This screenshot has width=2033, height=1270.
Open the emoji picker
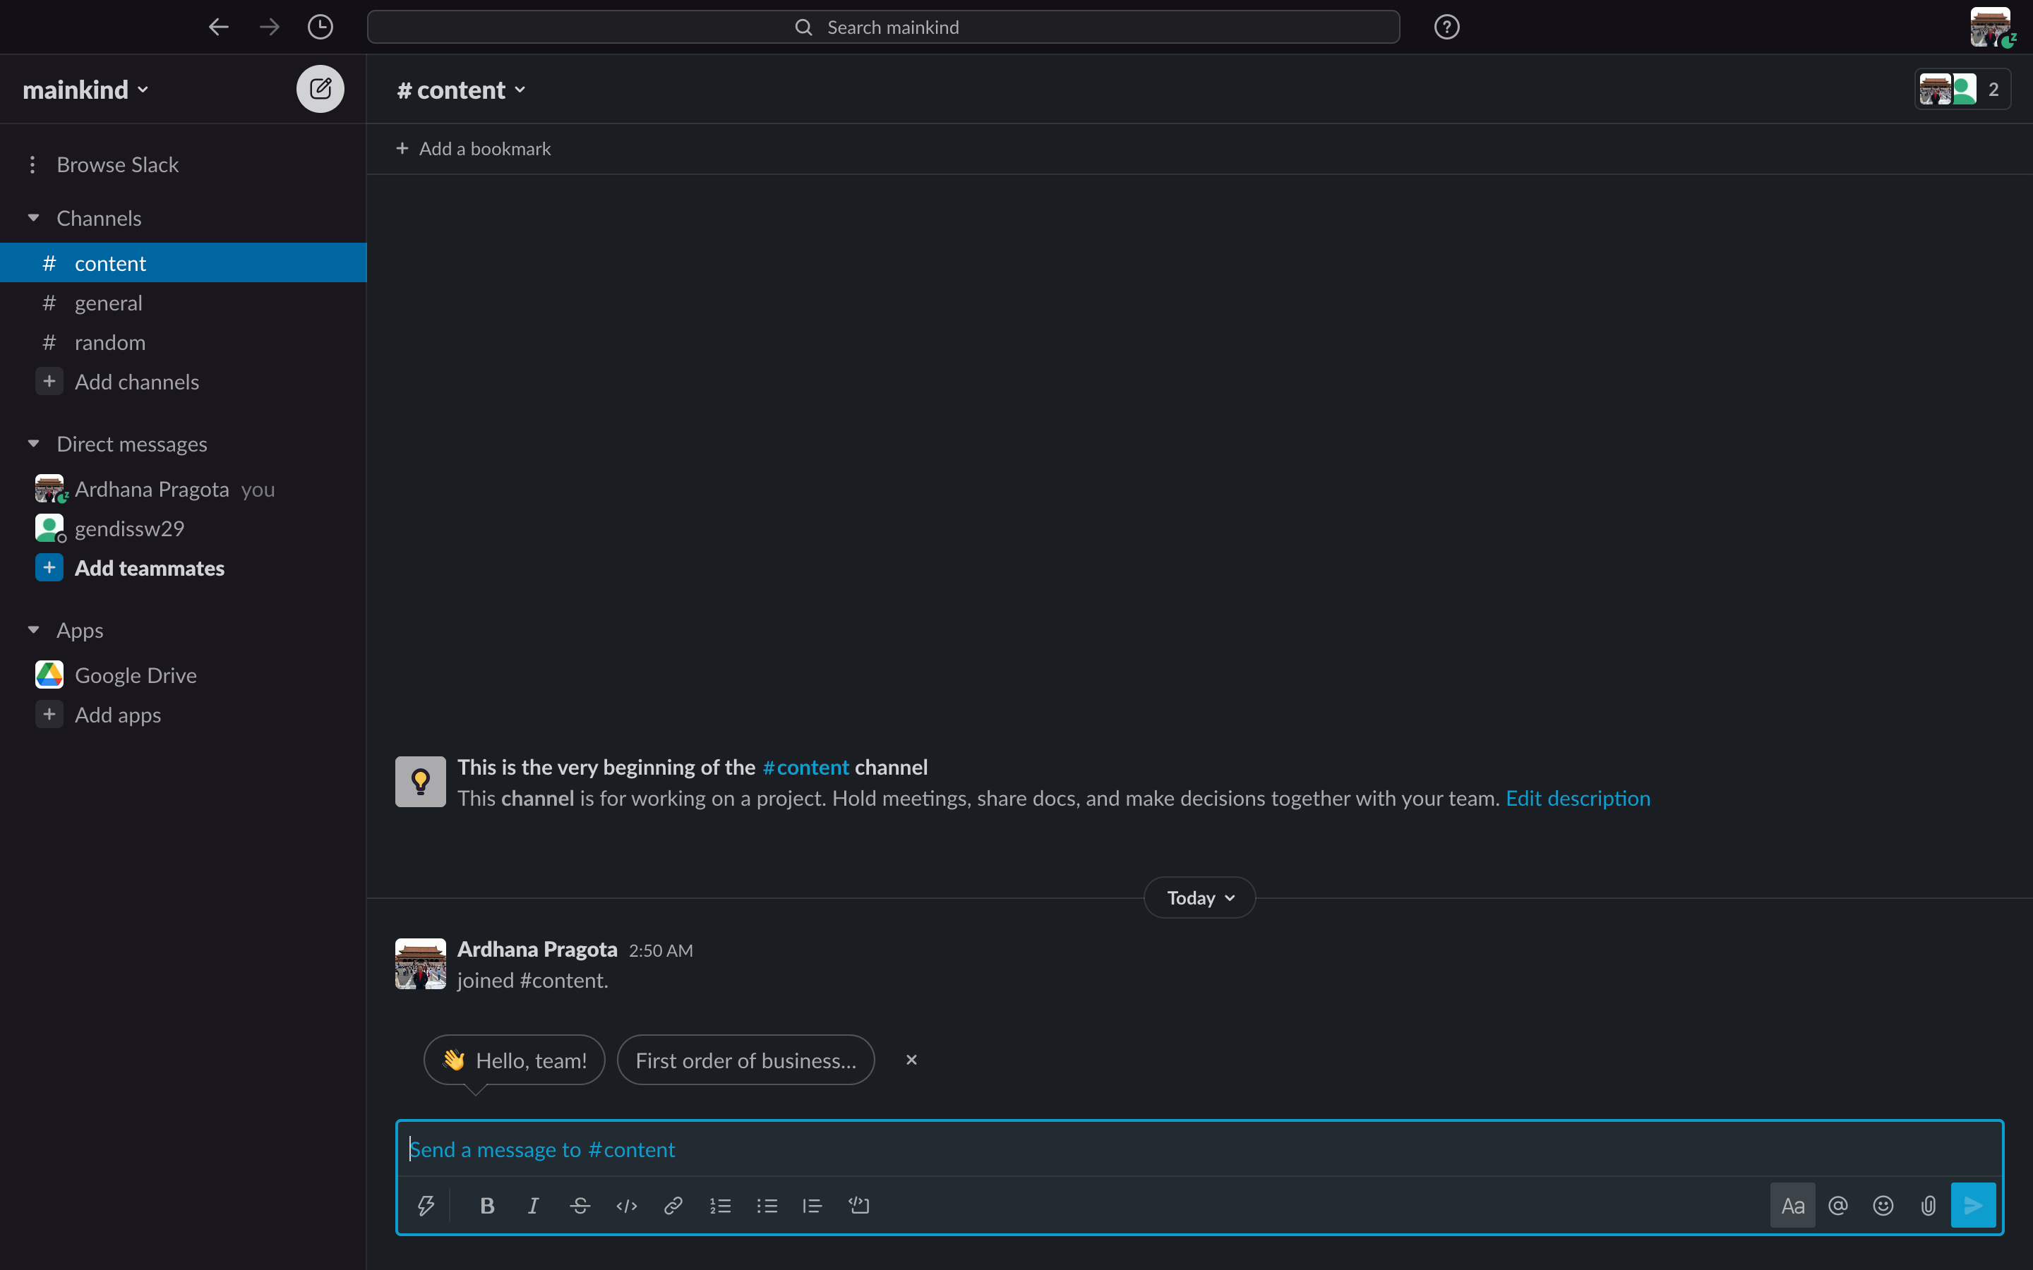[1883, 1205]
